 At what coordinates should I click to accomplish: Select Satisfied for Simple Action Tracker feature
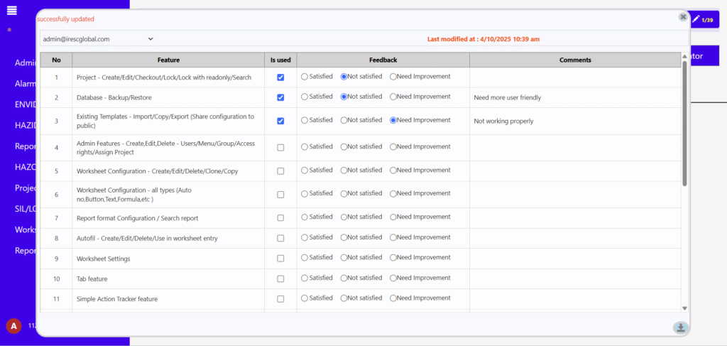pos(305,298)
